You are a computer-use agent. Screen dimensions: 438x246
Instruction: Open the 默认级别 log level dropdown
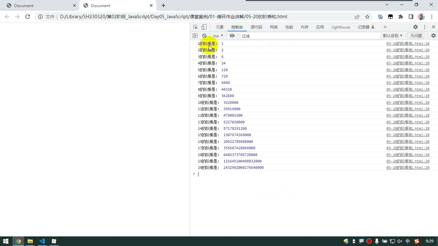[392, 36]
